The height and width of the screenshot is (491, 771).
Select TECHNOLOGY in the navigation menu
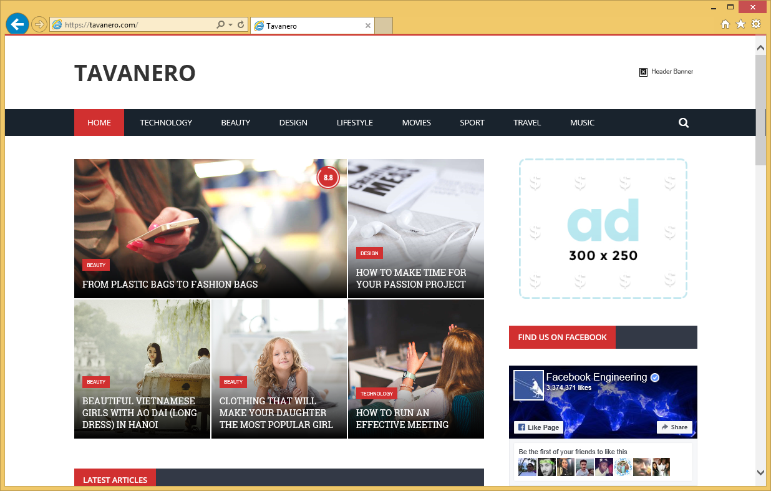[x=166, y=122]
